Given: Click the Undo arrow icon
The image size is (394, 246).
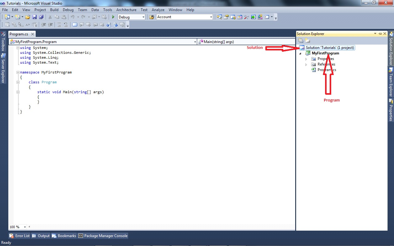Looking at the screenshot, I should [73, 17].
